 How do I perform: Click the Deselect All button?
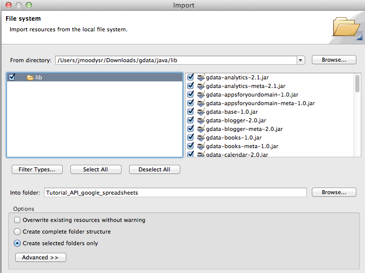coord(154,169)
